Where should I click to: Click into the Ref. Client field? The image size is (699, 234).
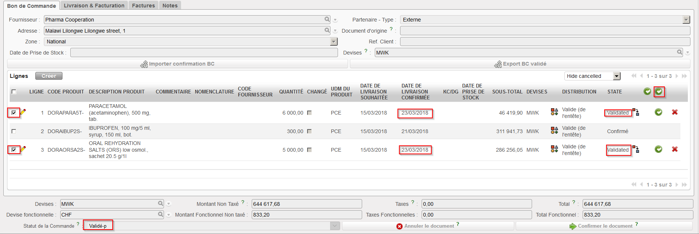[x=545, y=42]
